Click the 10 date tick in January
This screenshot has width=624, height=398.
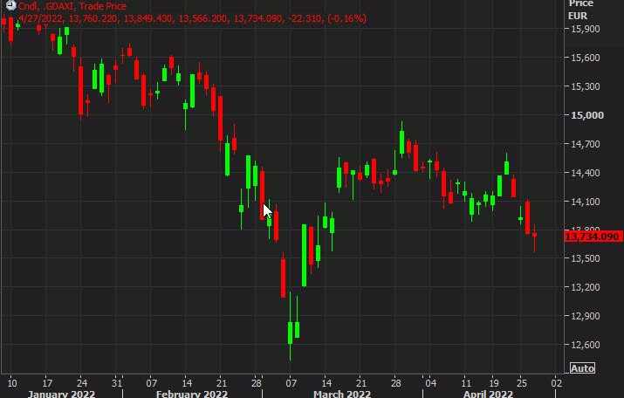12,383
